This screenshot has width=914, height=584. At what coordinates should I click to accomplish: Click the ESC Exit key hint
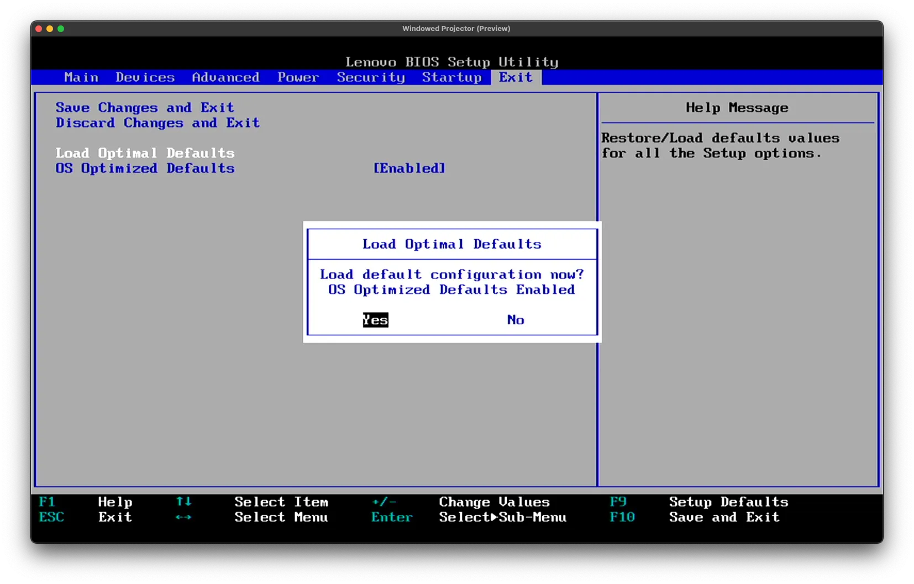[86, 517]
